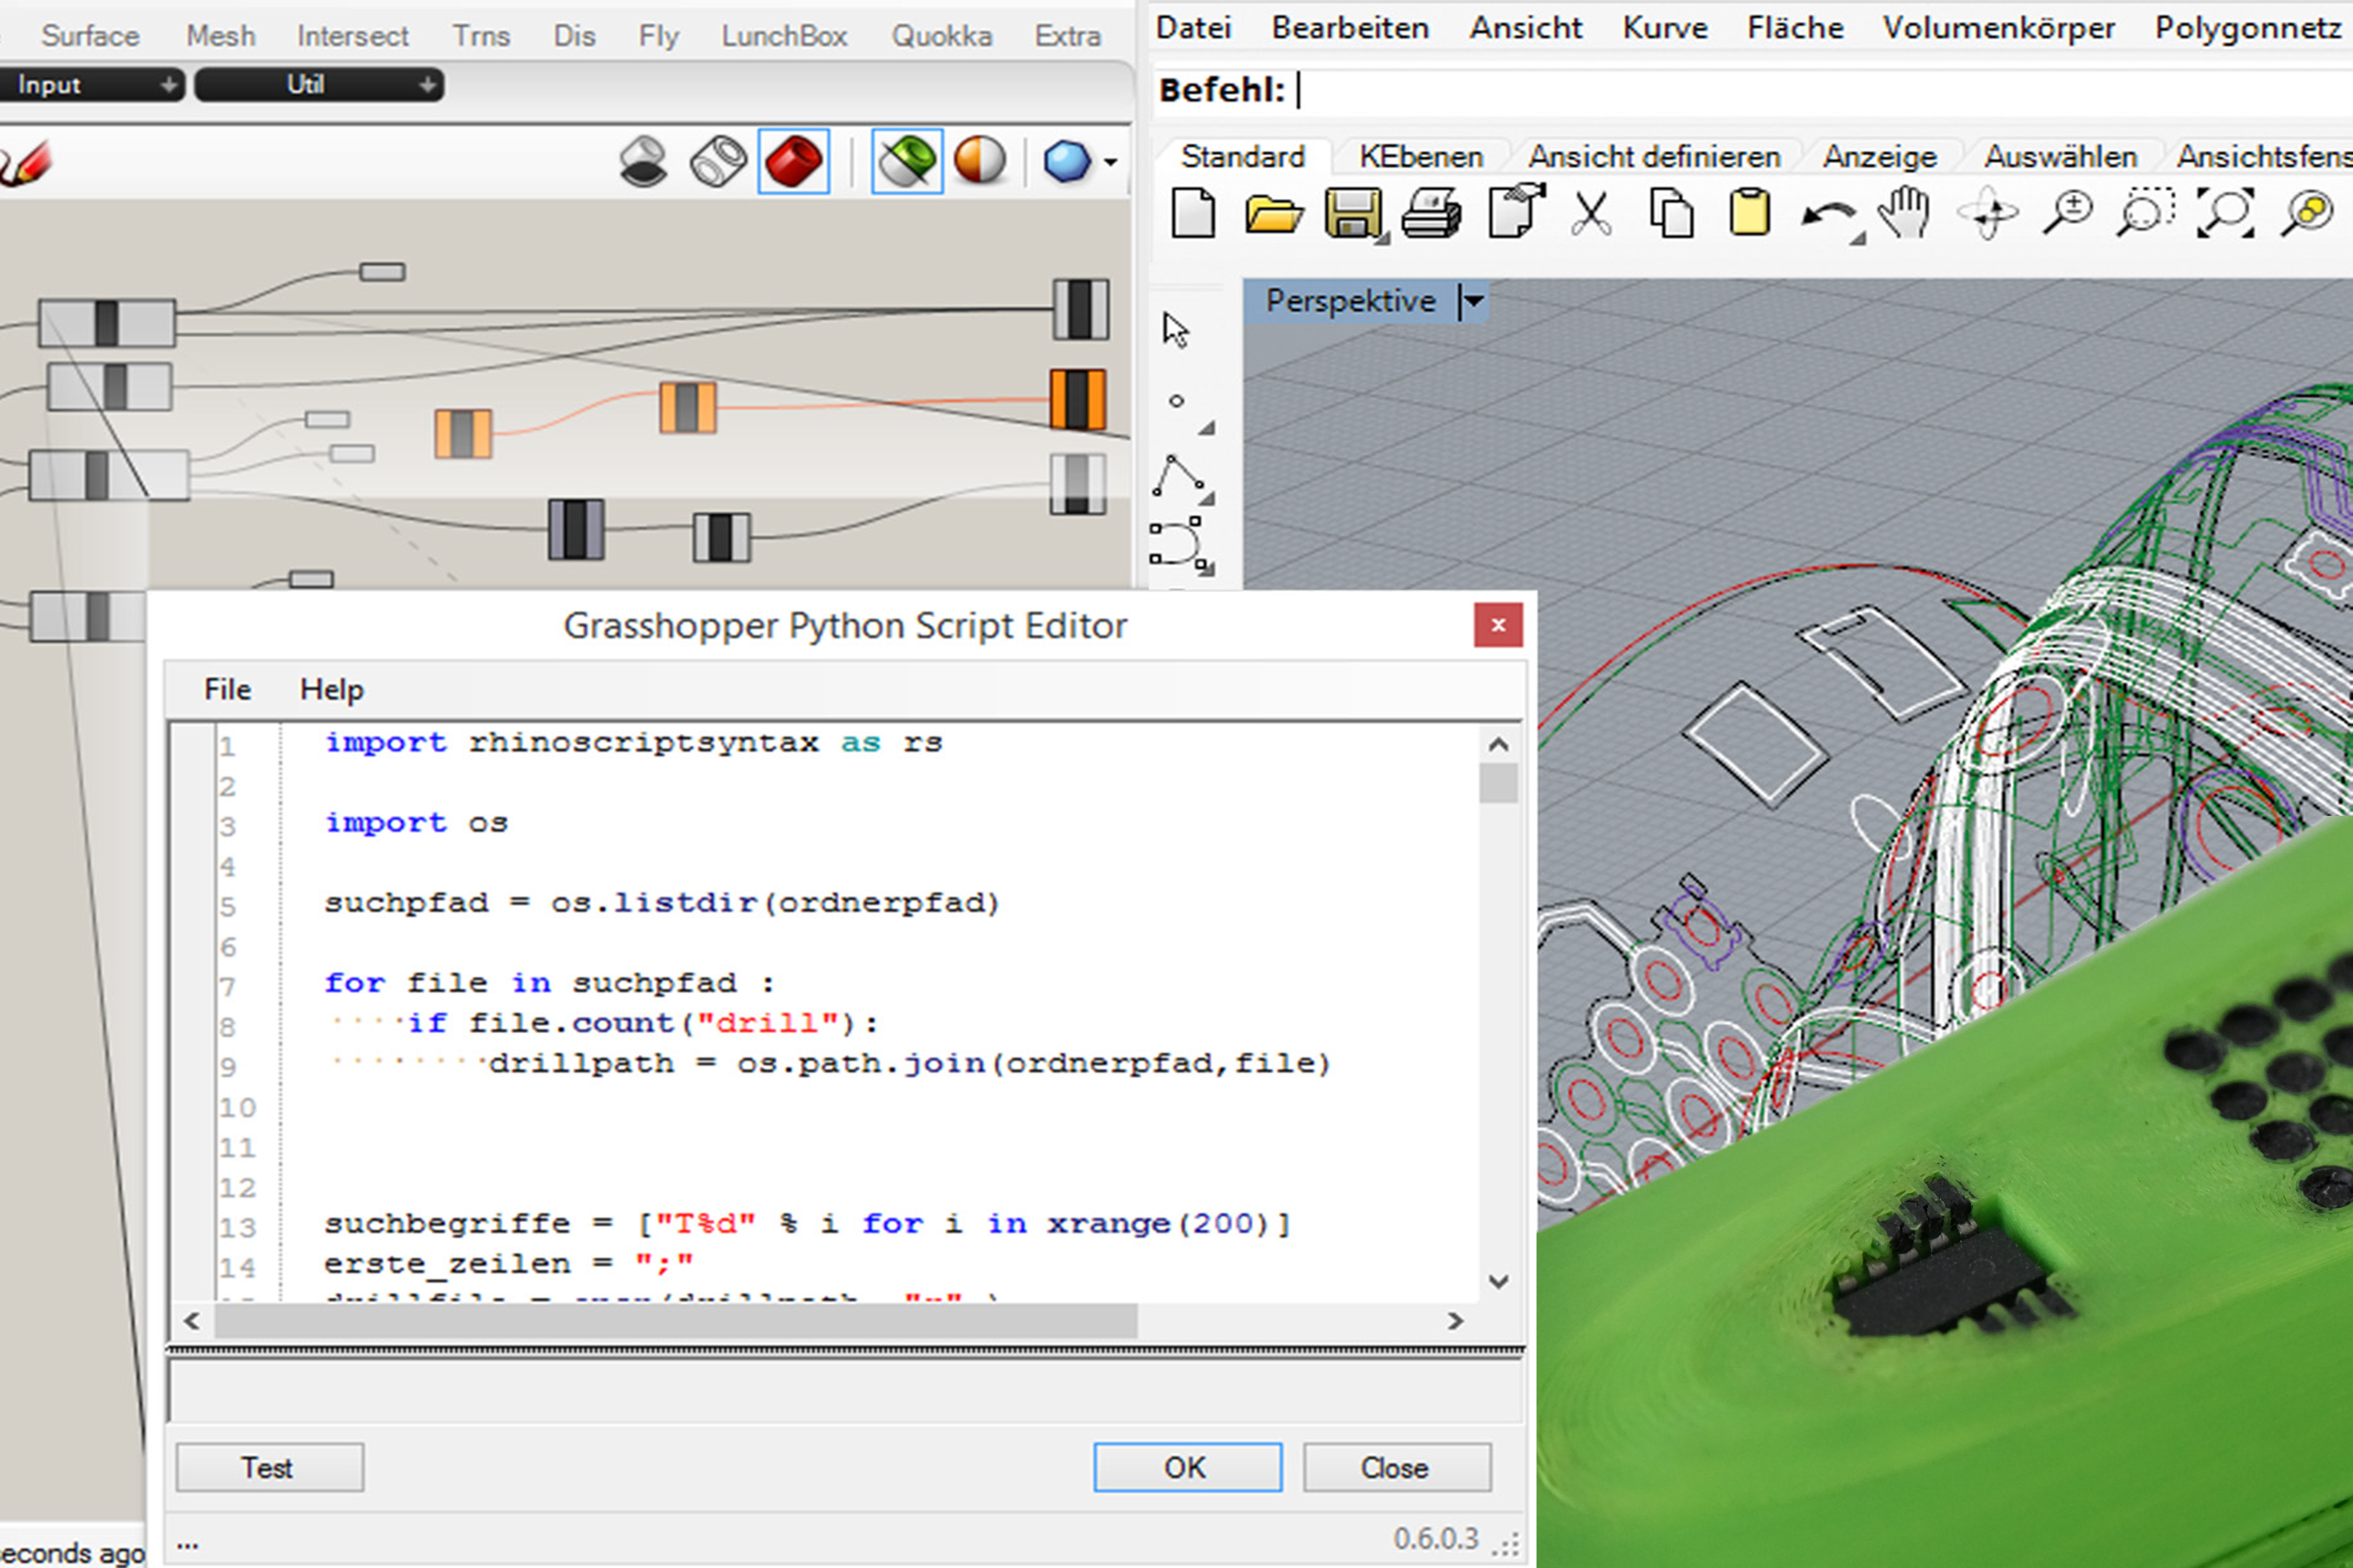
Task: Click the script editor scroll down arrow
Action: (1498, 1281)
